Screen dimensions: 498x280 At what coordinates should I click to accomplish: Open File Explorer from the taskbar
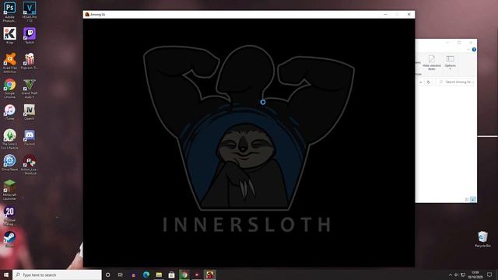coord(159,275)
